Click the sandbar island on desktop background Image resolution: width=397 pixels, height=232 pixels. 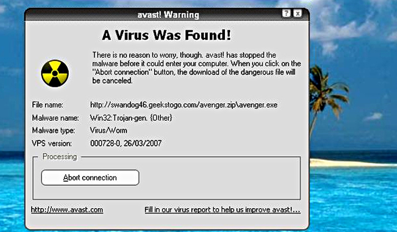pyautogui.click(x=352, y=163)
